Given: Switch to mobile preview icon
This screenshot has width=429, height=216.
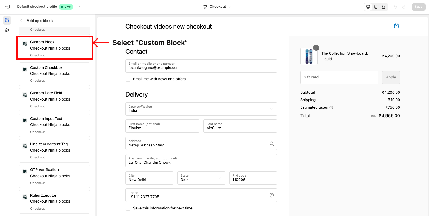Looking at the screenshot, I should click(376, 7).
